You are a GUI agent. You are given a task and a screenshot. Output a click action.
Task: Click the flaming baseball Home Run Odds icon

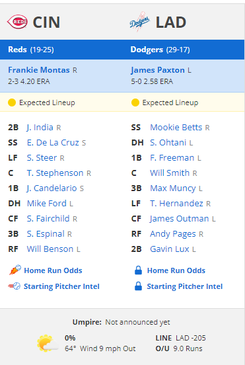(15, 270)
